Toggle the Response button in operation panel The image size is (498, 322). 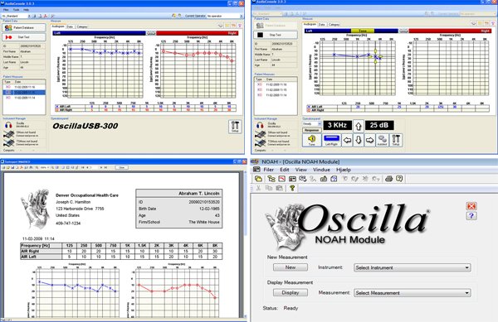pyautogui.click(x=311, y=130)
